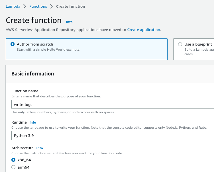Click the Function name label
Screen dimensions: 214x172
[x=25, y=91]
